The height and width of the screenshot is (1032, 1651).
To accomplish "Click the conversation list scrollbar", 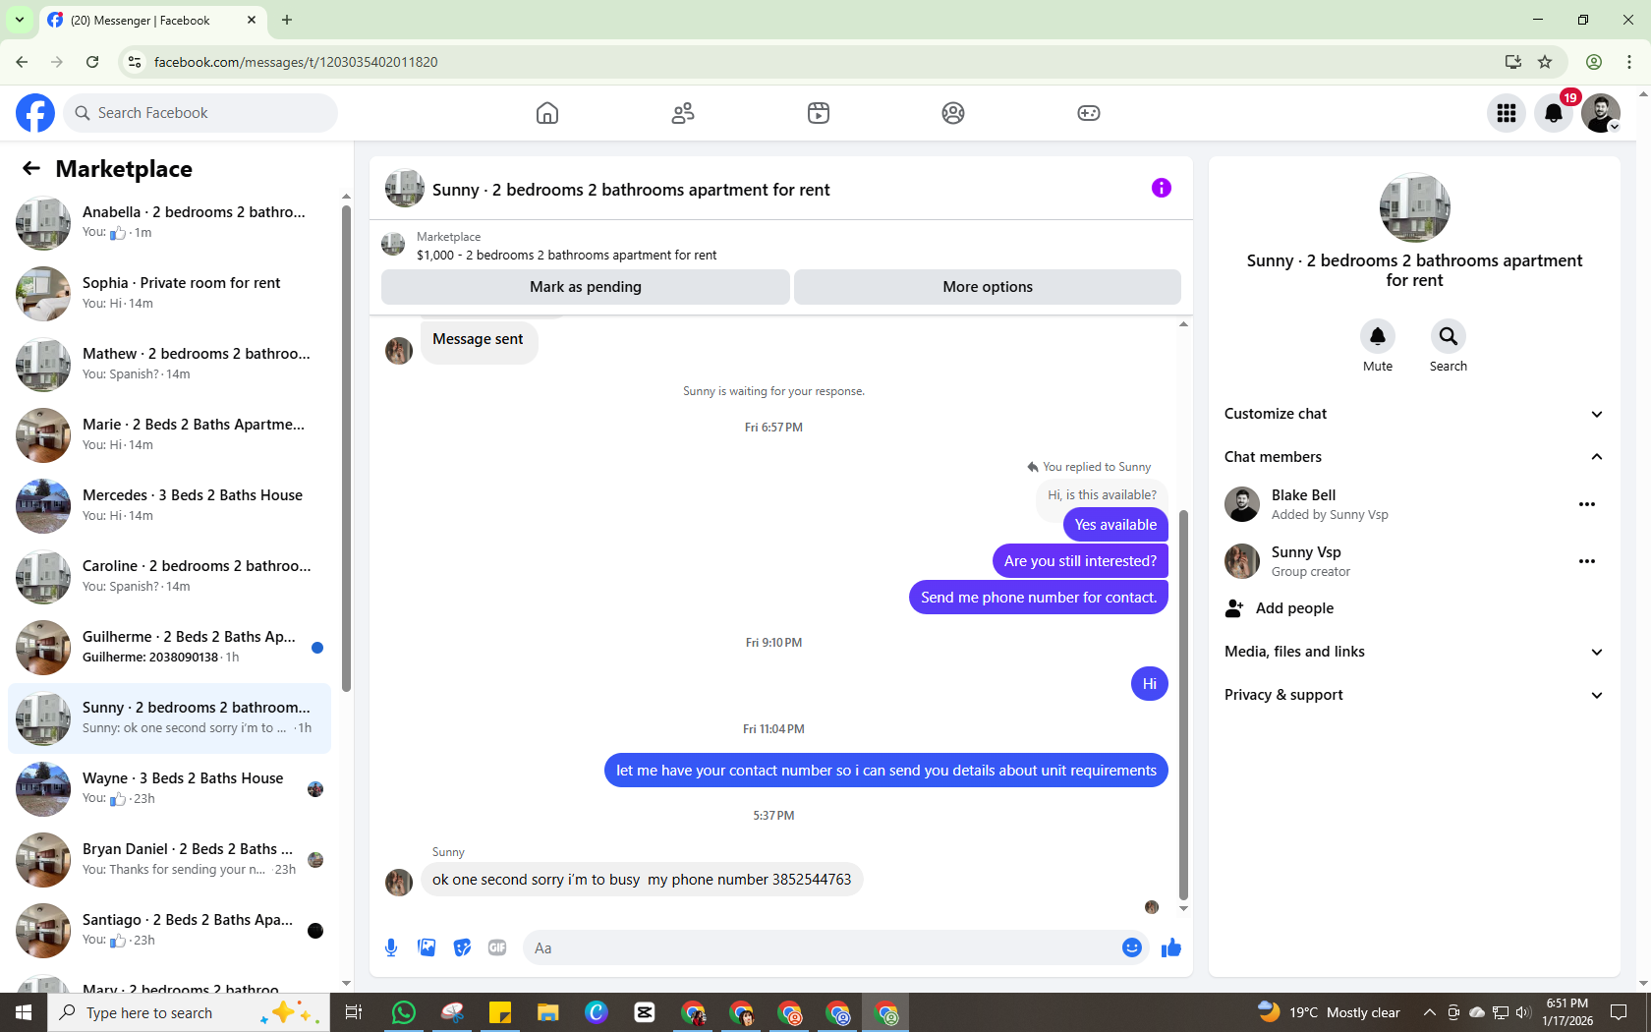I will pyautogui.click(x=346, y=448).
